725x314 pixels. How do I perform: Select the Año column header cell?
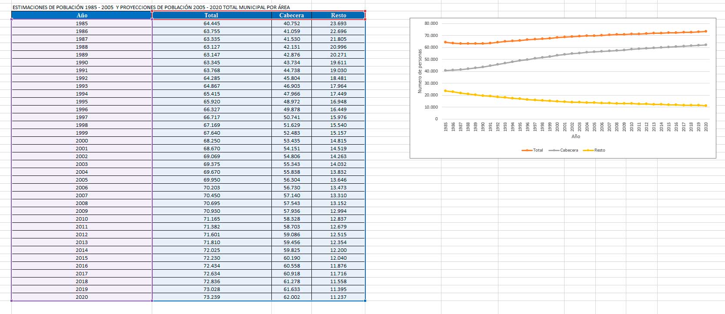coord(82,15)
